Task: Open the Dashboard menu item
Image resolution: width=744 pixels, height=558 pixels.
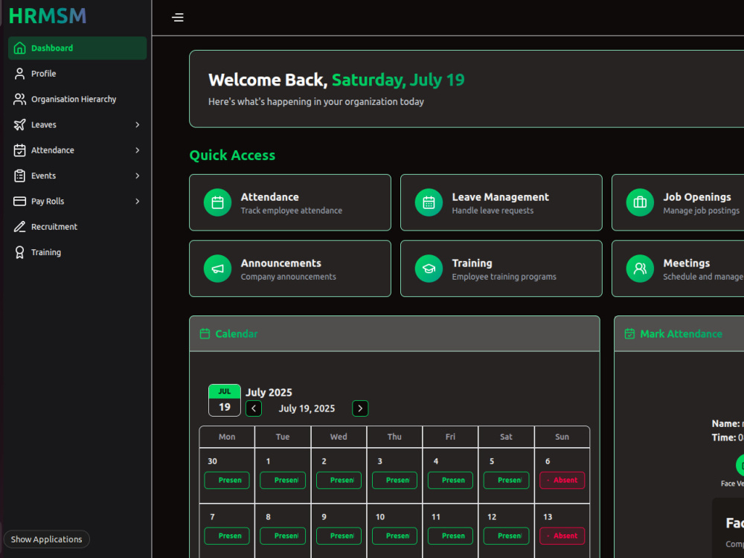Action: 77,48
